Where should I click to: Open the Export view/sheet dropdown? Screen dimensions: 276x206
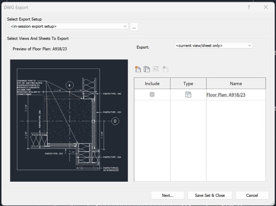(x=213, y=46)
